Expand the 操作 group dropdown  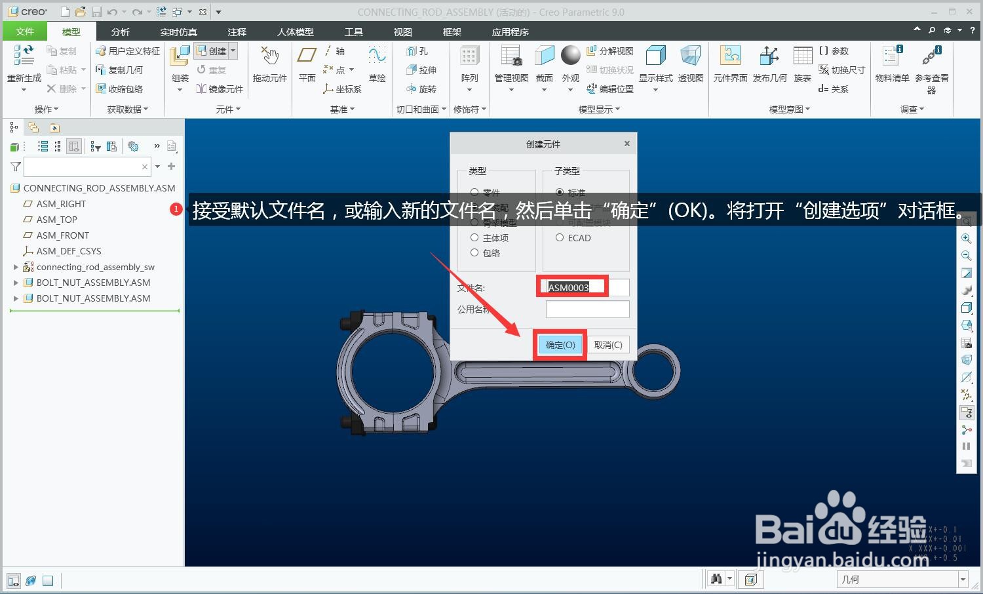[x=47, y=109]
